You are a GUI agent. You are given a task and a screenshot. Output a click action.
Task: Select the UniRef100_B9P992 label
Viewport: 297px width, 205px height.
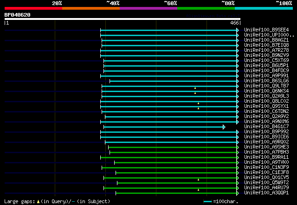click(x=266, y=132)
